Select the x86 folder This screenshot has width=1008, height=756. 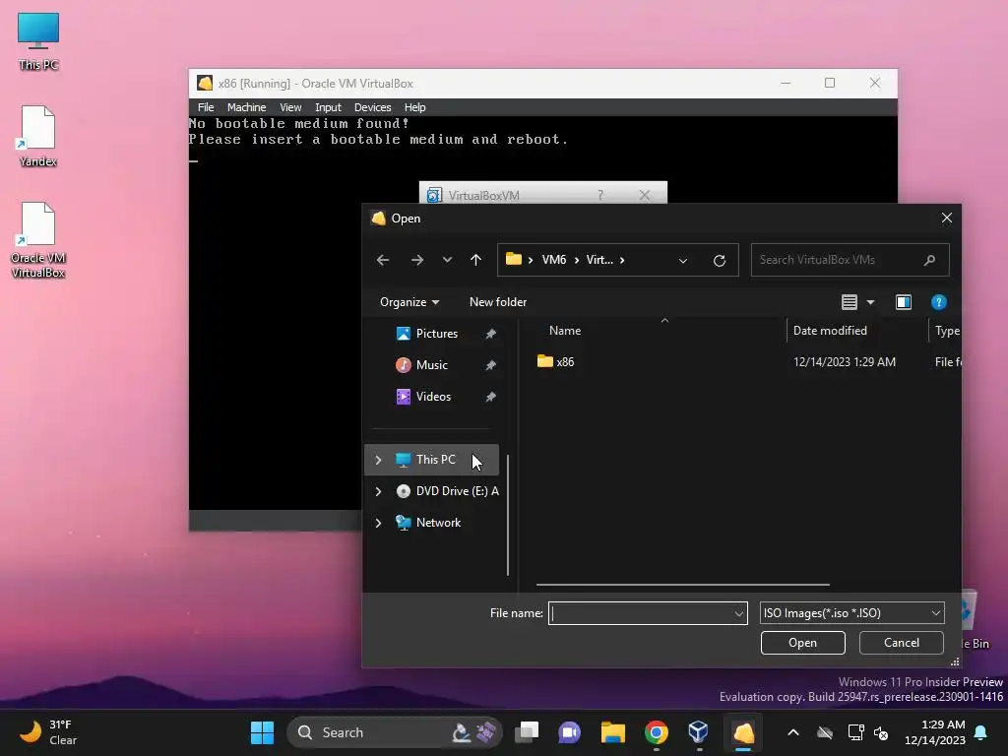tap(555, 362)
